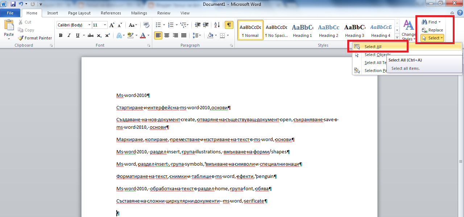Image resolution: width=464 pixels, height=217 pixels.
Task: Apply the Heading 2 style
Action: click(328, 30)
